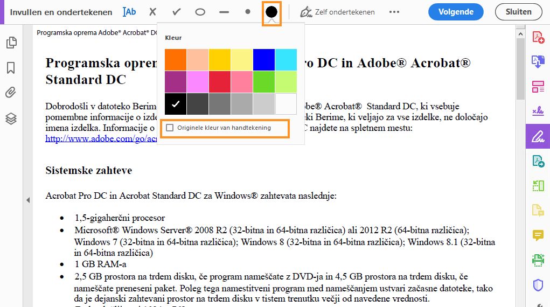This screenshot has width=550, height=307.
Task: Pick the lime green color swatch
Action: click(286, 82)
